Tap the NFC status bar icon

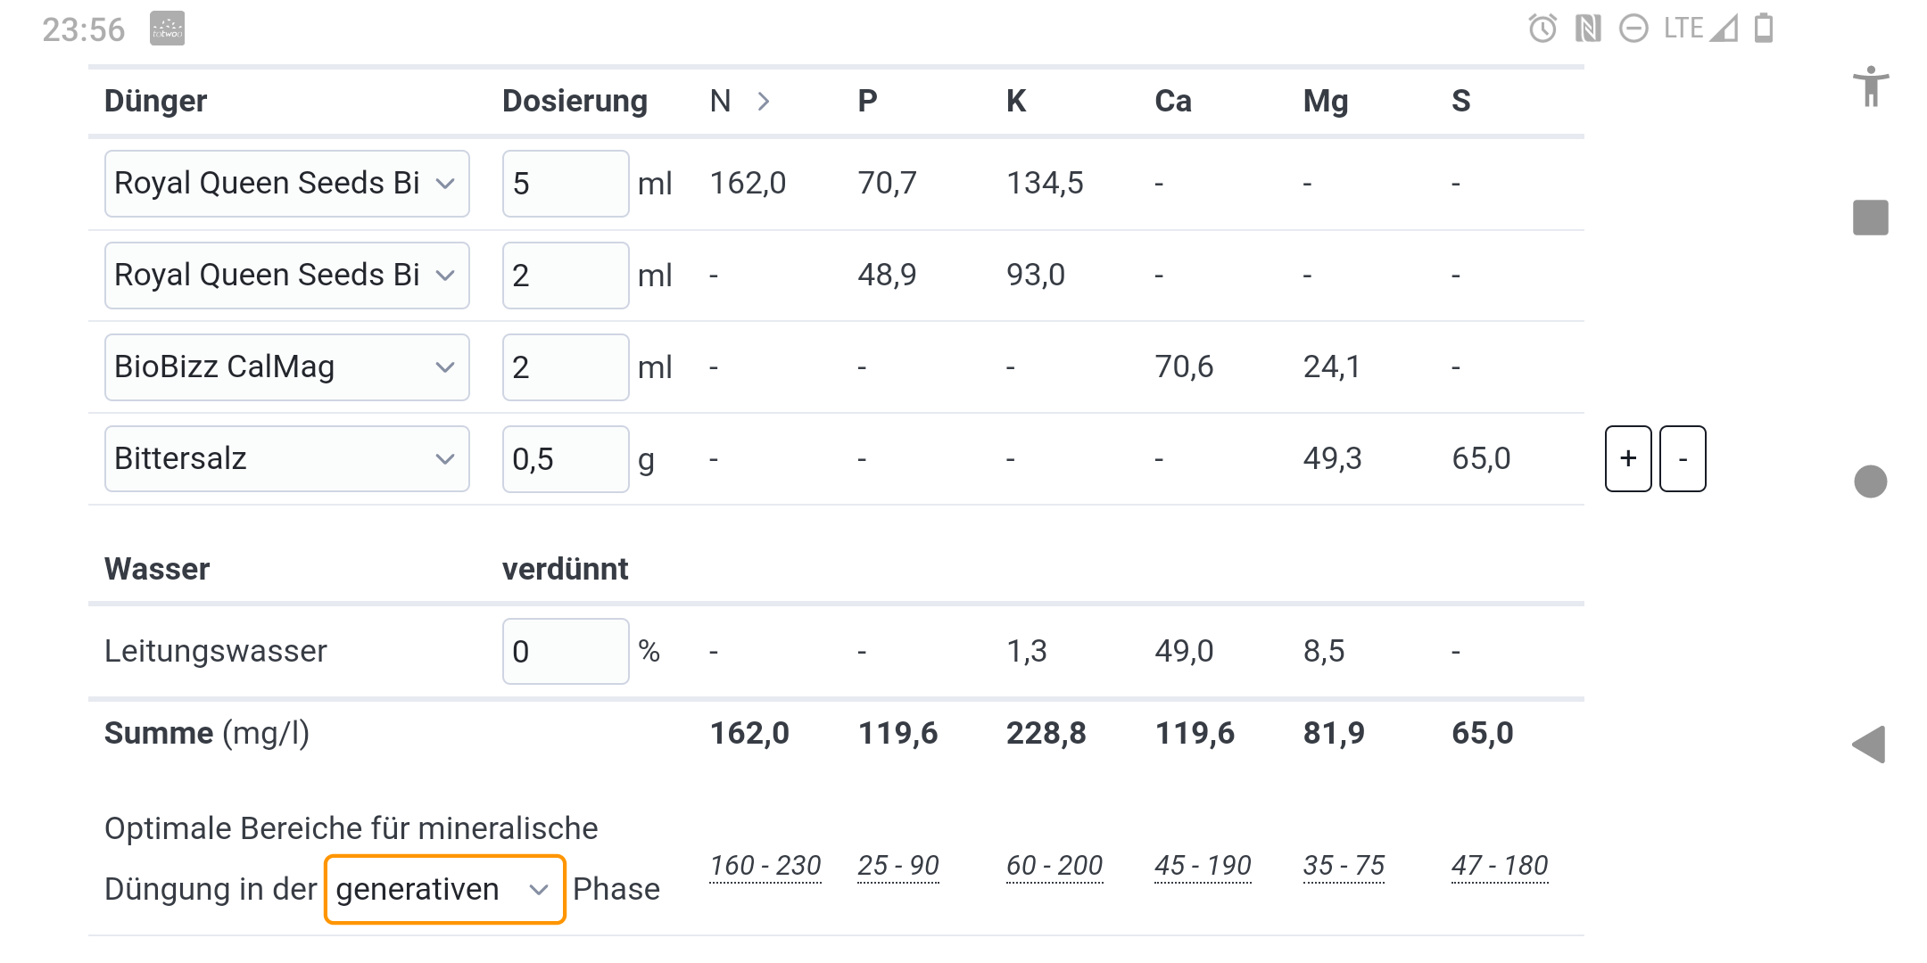(x=1588, y=29)
